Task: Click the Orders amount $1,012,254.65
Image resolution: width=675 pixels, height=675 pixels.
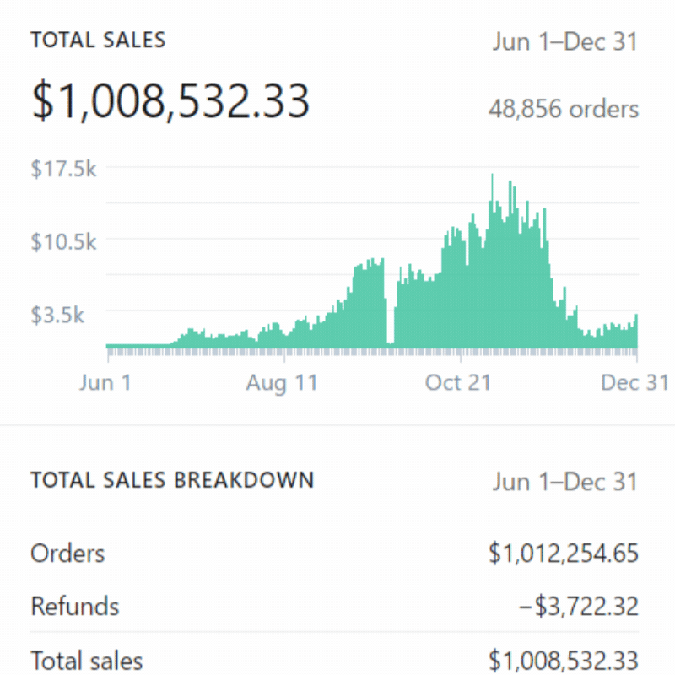Action: click(x=563, y=553)
